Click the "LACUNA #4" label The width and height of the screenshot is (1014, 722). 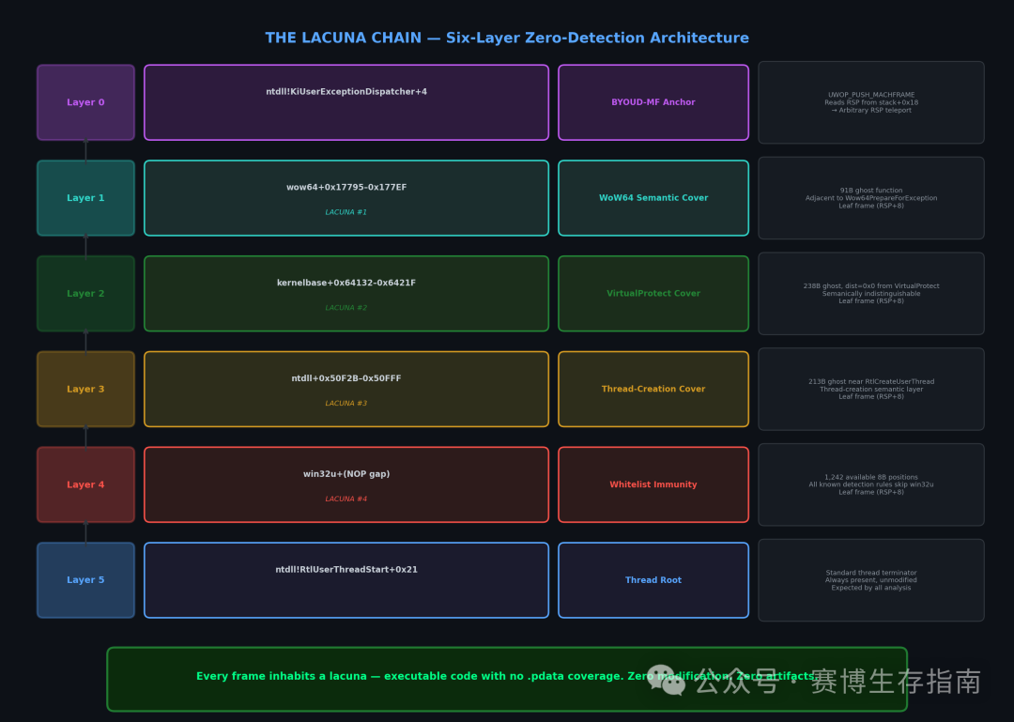point(346,499)
